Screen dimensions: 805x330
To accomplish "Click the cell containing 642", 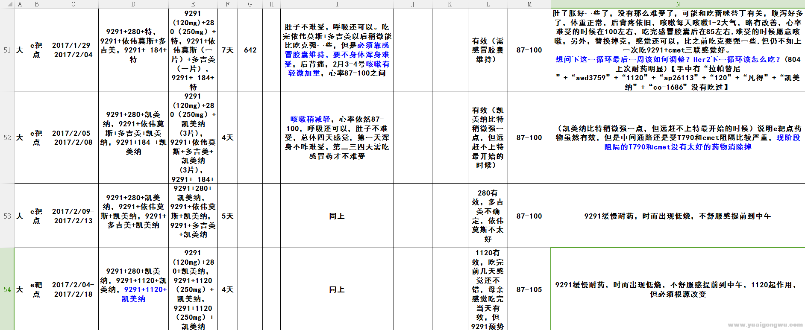I will [x=250, y=50].
